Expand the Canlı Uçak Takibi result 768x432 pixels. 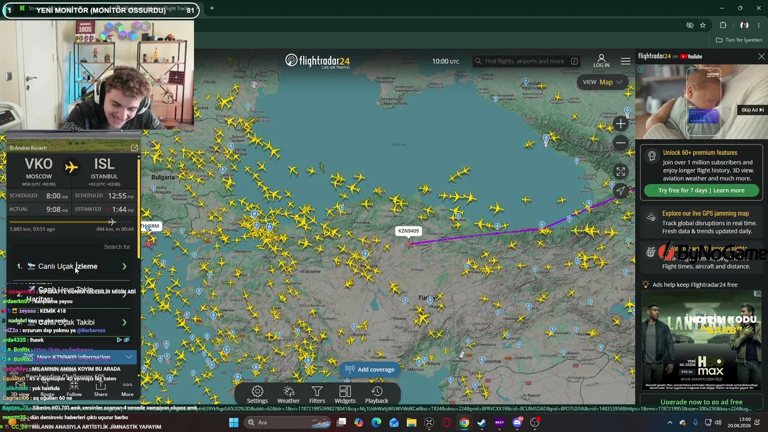pyautogui.click(x=72, y=322)
